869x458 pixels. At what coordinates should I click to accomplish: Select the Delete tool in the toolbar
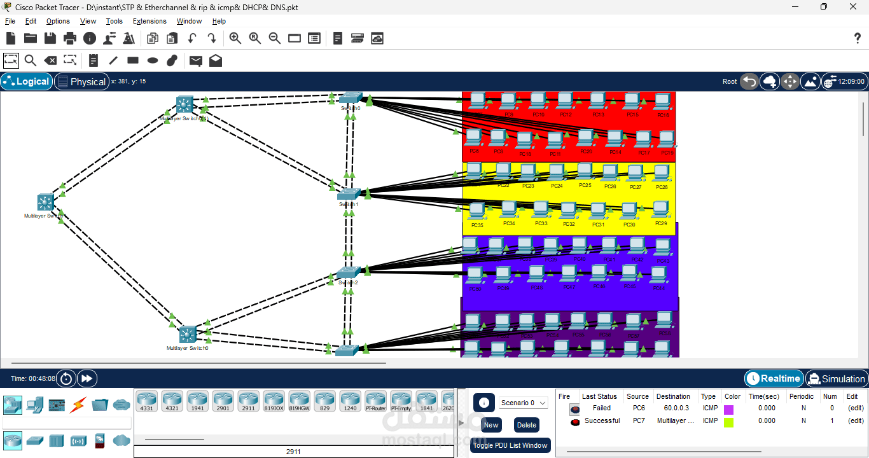(x=50, y=60)
